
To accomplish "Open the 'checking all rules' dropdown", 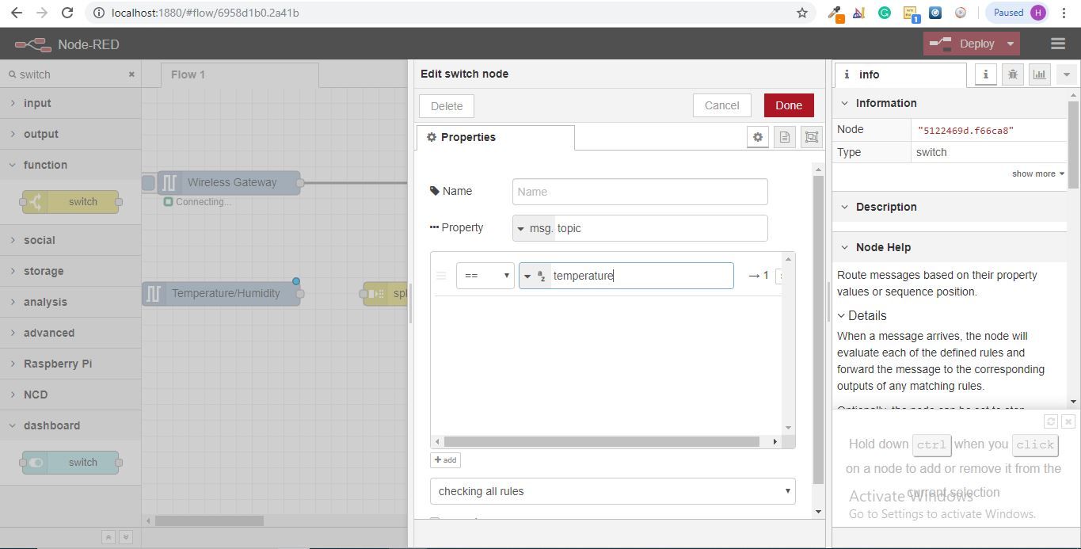I will pos(613,491).
